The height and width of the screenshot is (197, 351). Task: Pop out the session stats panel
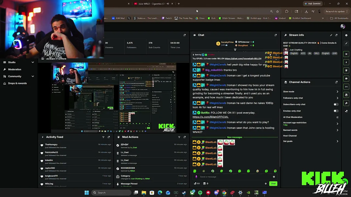(x=185, y=35)
